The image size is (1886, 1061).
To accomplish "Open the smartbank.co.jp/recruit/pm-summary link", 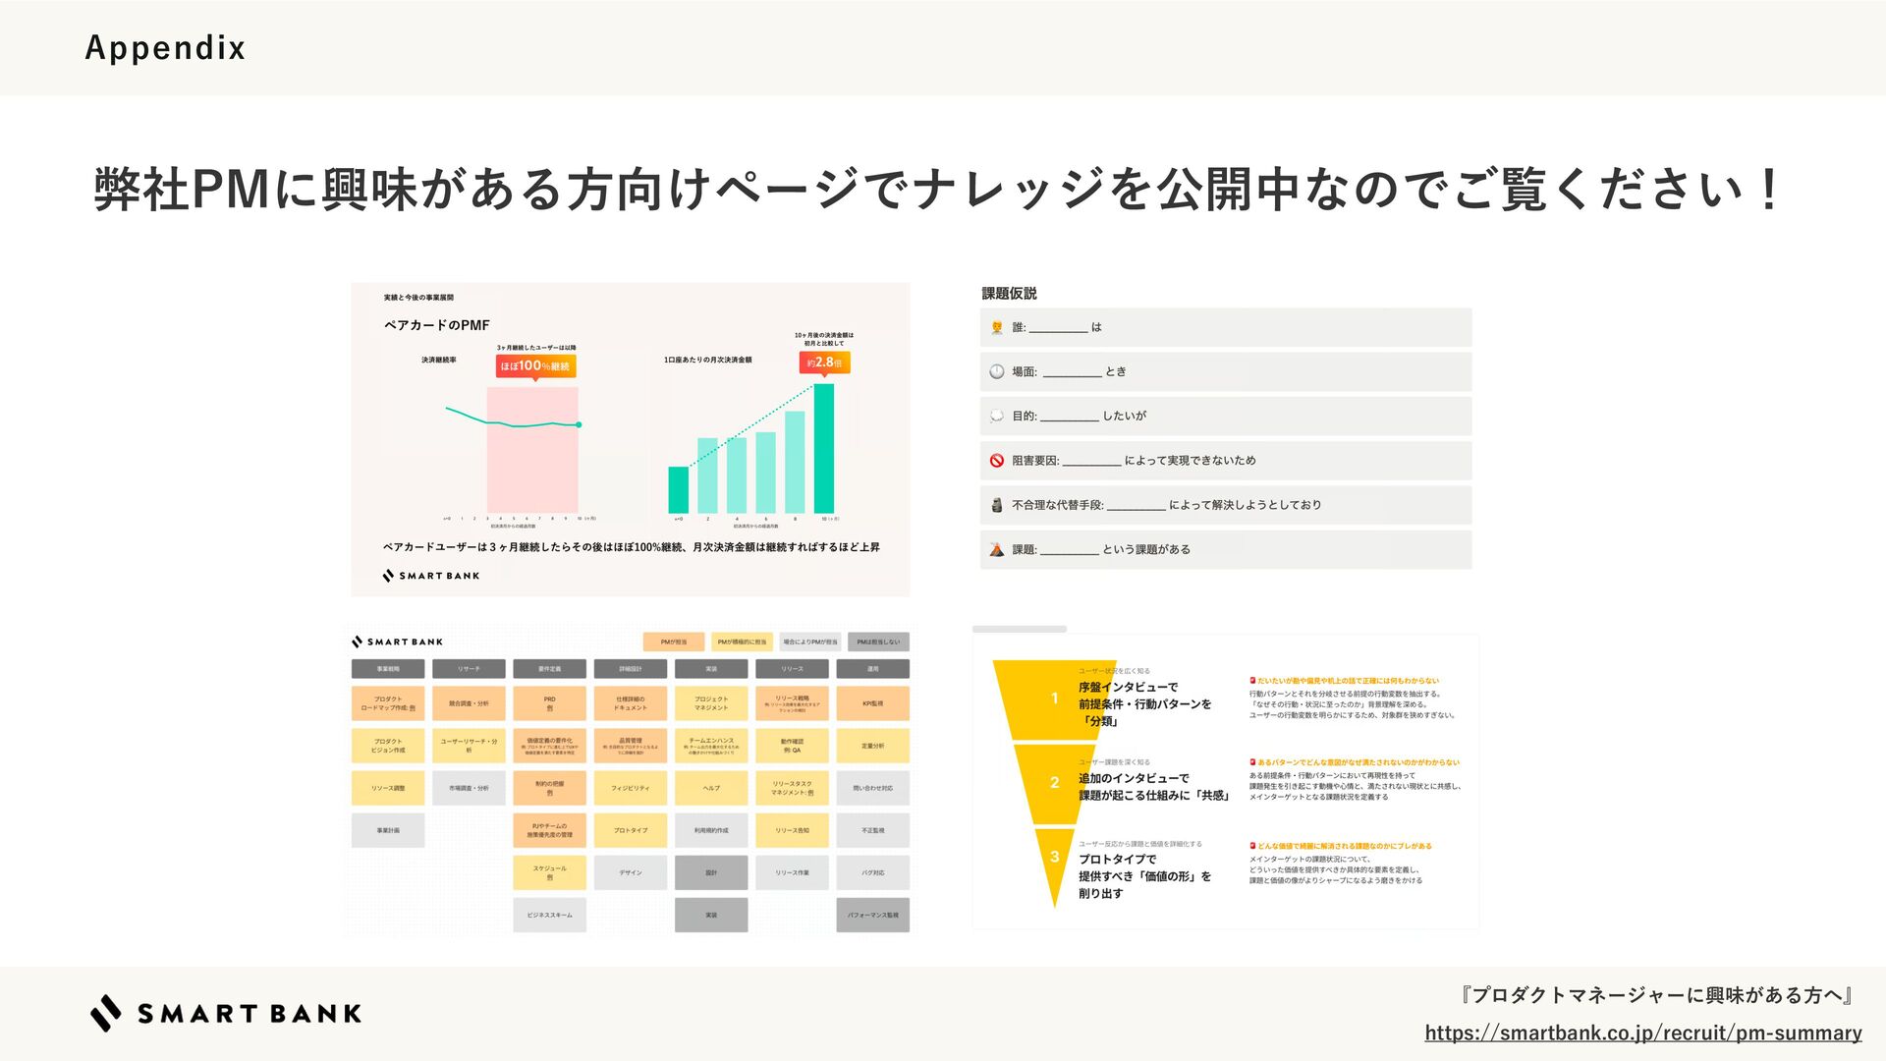I will [x=1642, y=1033].
